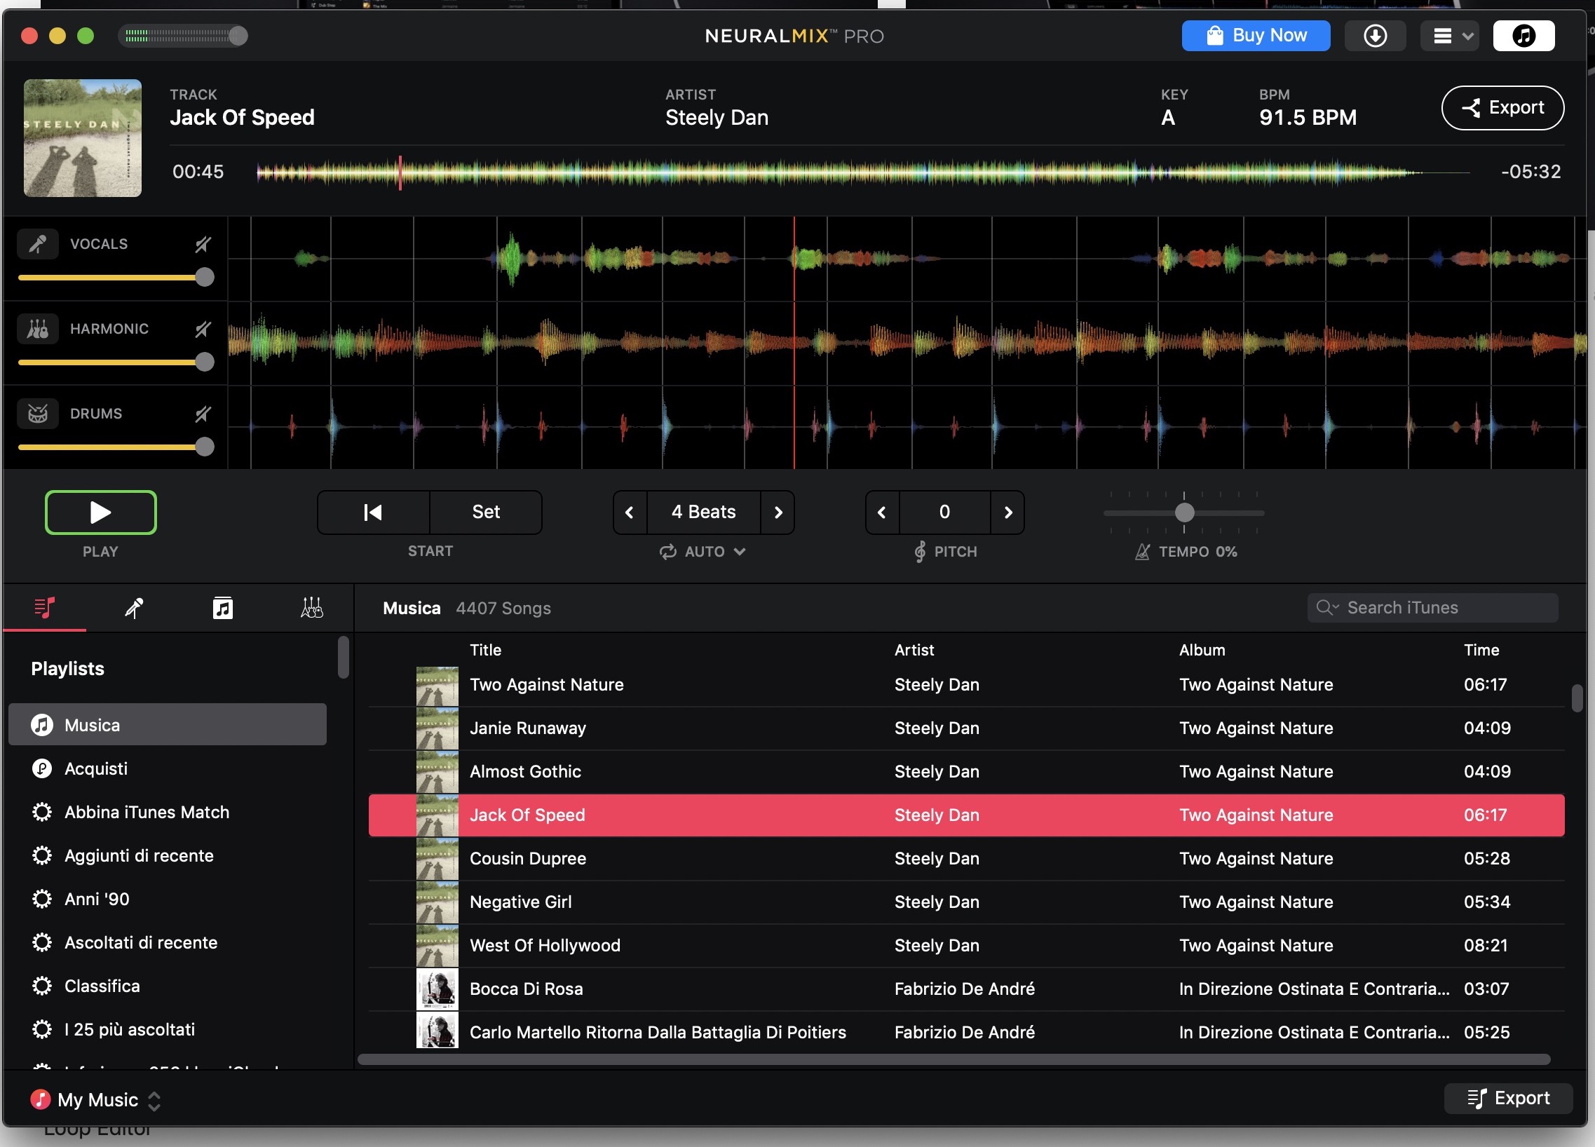Viewport: 1595px width, 1147px height.
Task: Open the hamburger view menu dropdown
Action: (1450, 36)
